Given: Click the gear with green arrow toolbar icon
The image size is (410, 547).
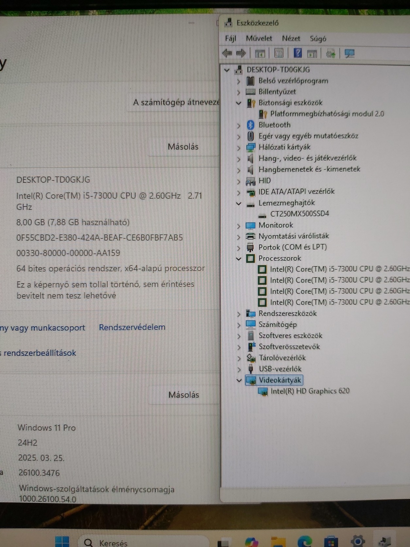Looking at the screenshot, I should [x=331, y=53].
